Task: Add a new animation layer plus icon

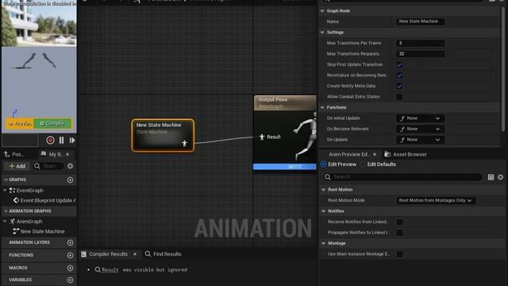Action: pos(71,242)
